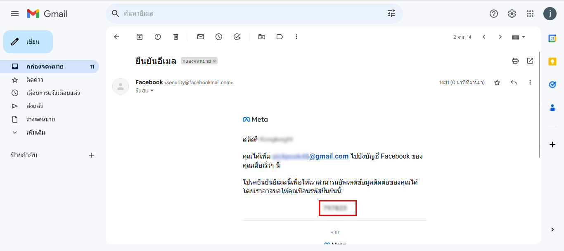Open the account avatar 'j'

pos(550,14)
